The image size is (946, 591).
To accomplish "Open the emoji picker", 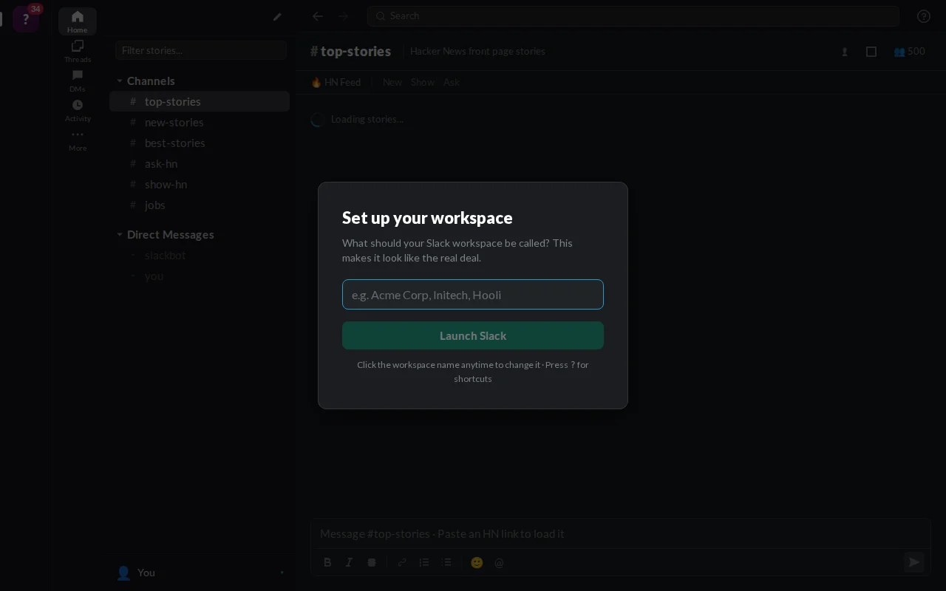I will coord(477,562).
